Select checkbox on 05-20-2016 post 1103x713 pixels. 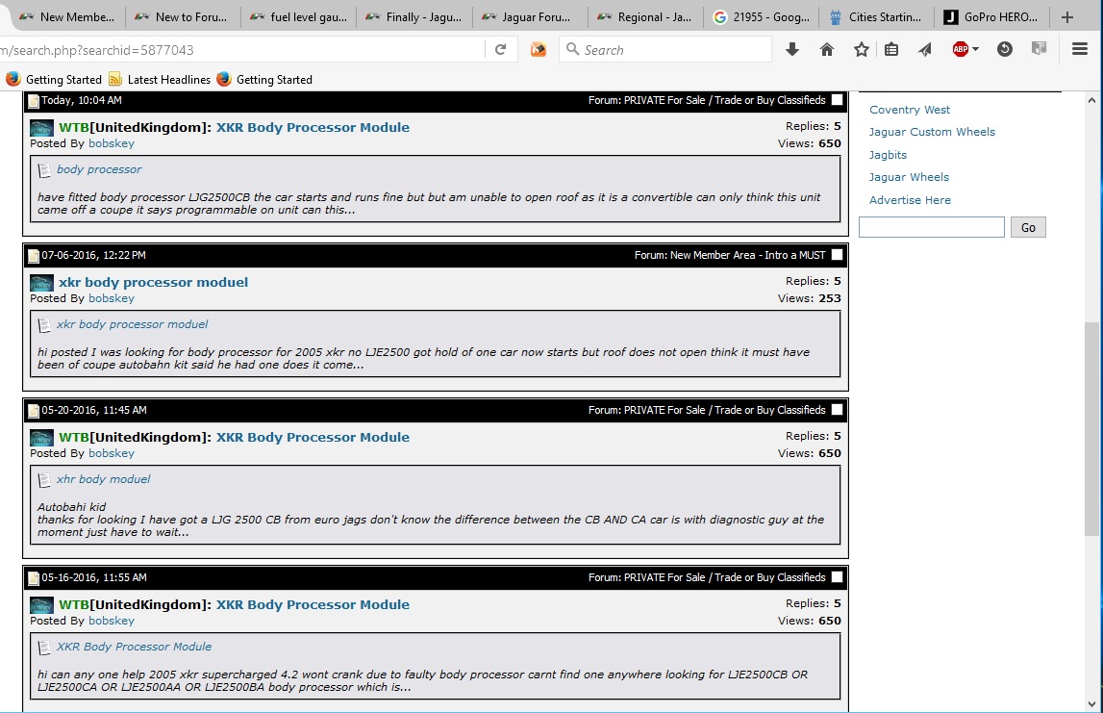[837, 410]
